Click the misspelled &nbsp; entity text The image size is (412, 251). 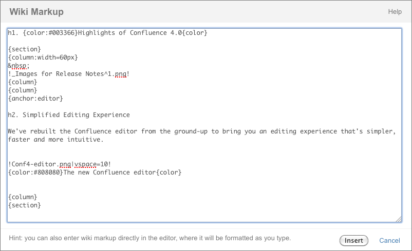coord(18,66)
